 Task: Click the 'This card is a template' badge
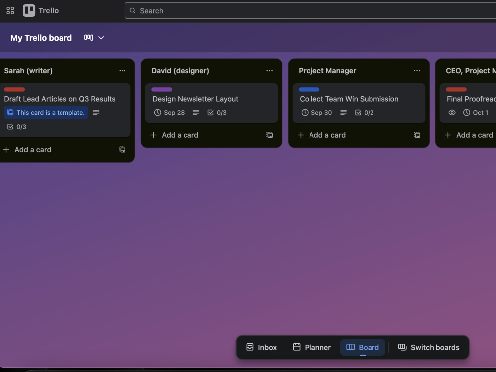pos(46,112)
